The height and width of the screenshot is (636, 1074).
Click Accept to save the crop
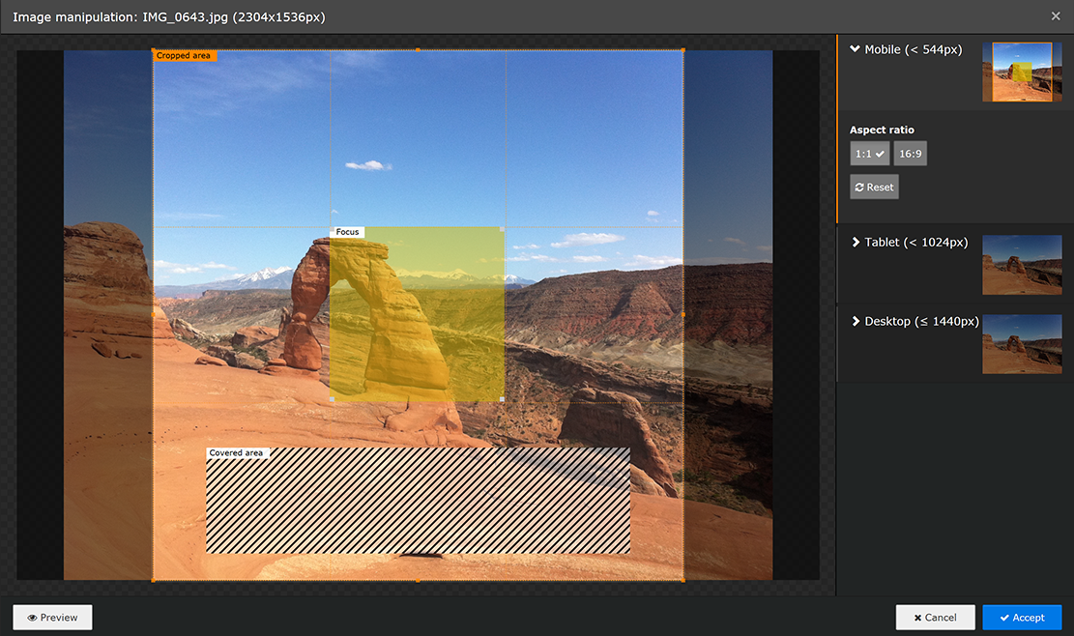[1022, 617]
